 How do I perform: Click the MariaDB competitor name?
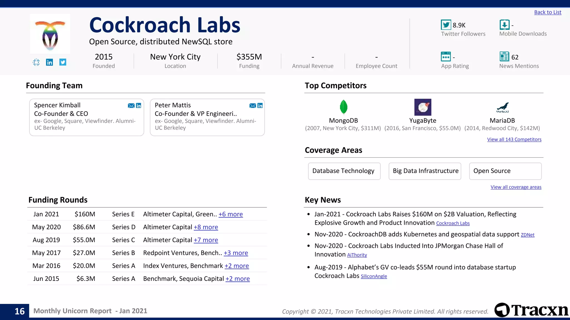click(x=502, y=121)
